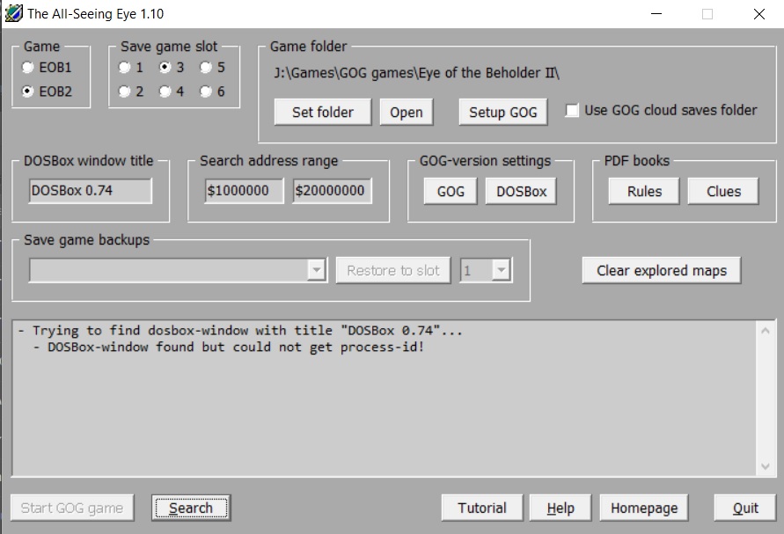
Task: Click the GOG version settings button
Action: pos(451,191)
